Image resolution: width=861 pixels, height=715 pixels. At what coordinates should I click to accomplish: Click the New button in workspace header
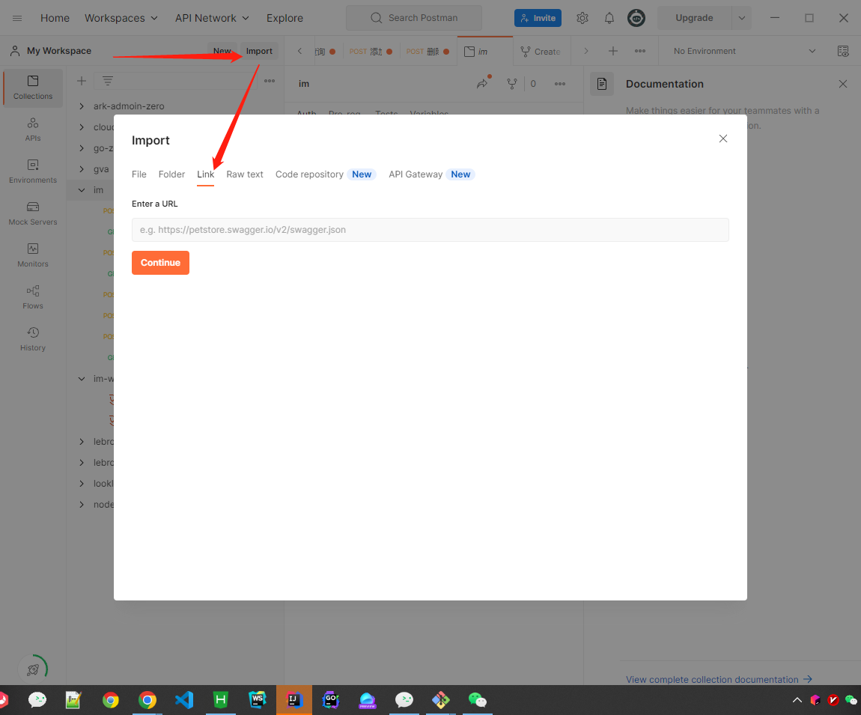[x=222, y=51]
